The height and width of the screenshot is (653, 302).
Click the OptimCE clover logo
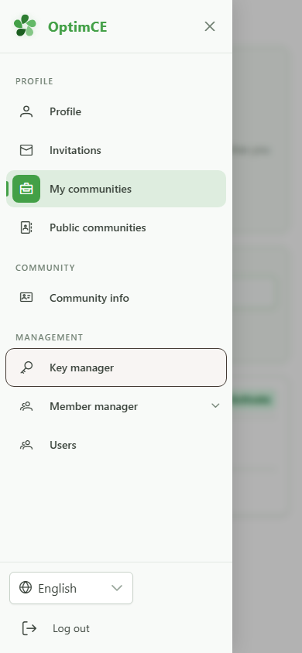tap(25, 26)
